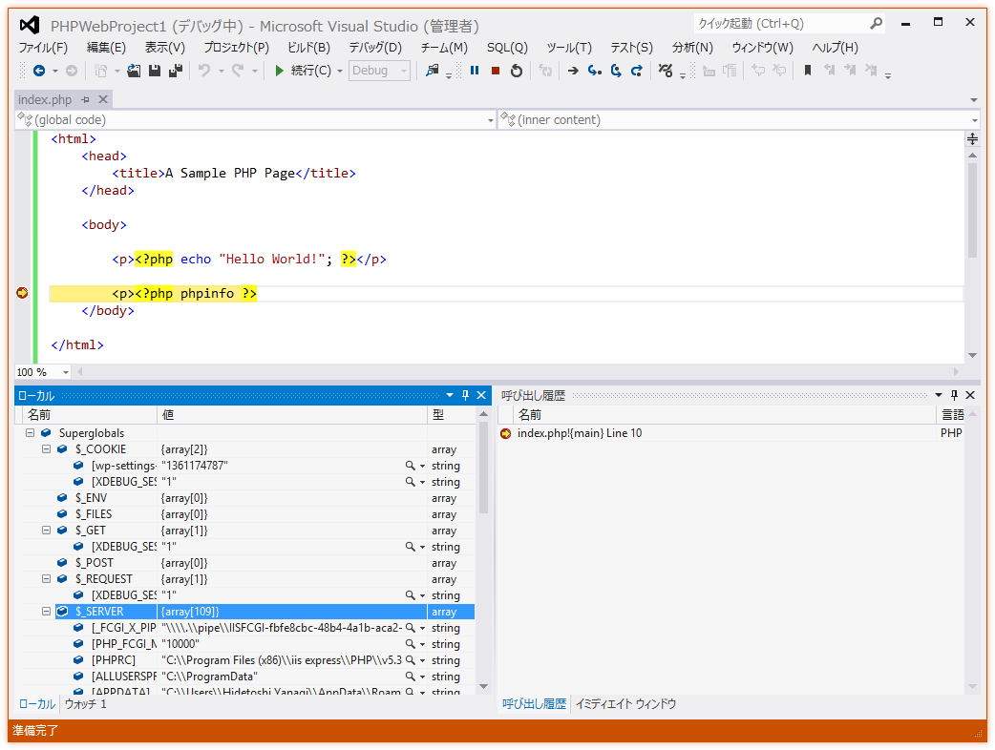Open the Debug configuration dropdown
The width and height of the screenshot is (995, 750).
(x=379, y=71)
